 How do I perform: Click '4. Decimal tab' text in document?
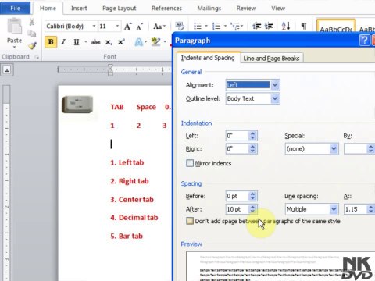[x=134, y=218]
